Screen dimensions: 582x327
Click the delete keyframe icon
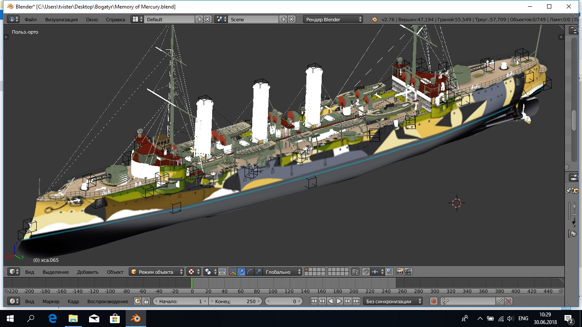click(x=508, y=301)
